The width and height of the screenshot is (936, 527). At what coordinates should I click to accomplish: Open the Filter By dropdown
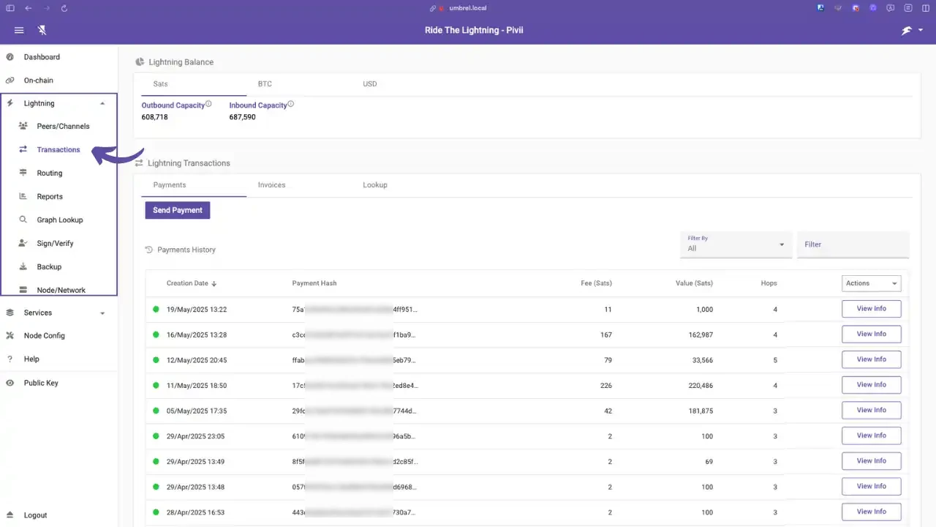click(x=736, y=244)
